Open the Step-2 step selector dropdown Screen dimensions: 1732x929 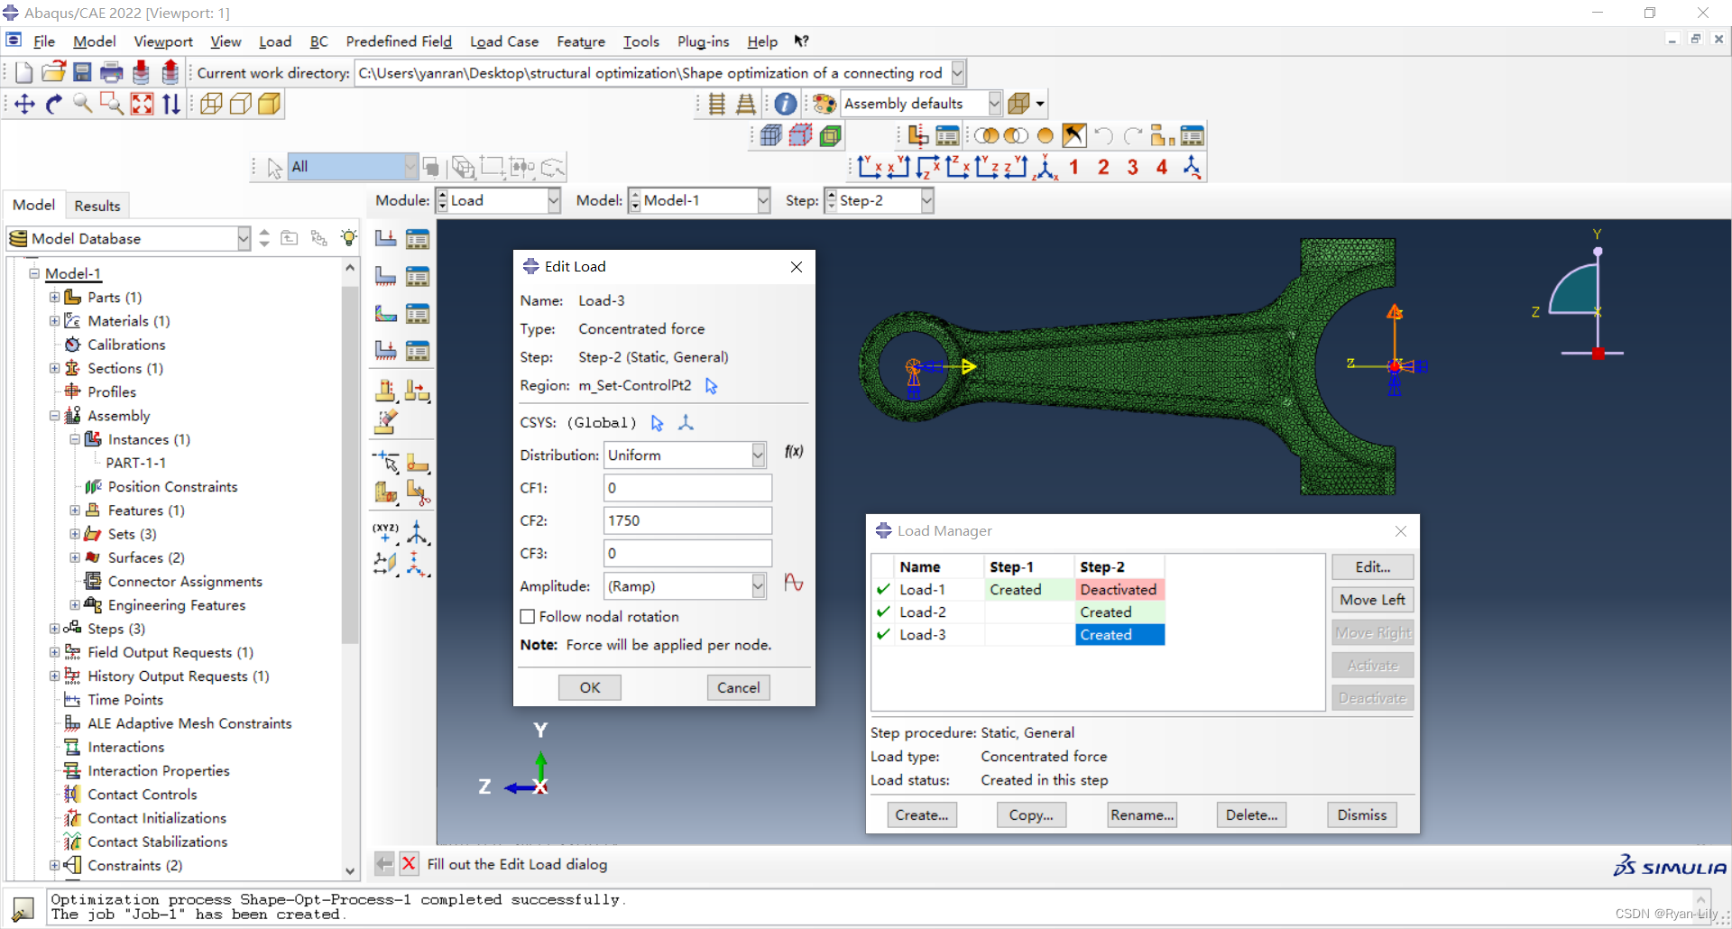click(x=879, y=200)
